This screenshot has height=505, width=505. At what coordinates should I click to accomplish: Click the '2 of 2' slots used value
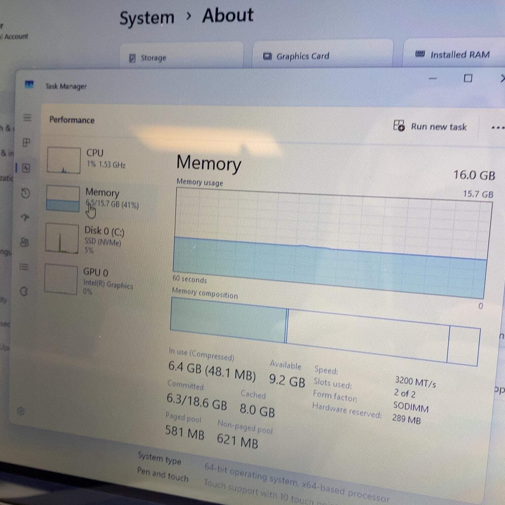405,393
